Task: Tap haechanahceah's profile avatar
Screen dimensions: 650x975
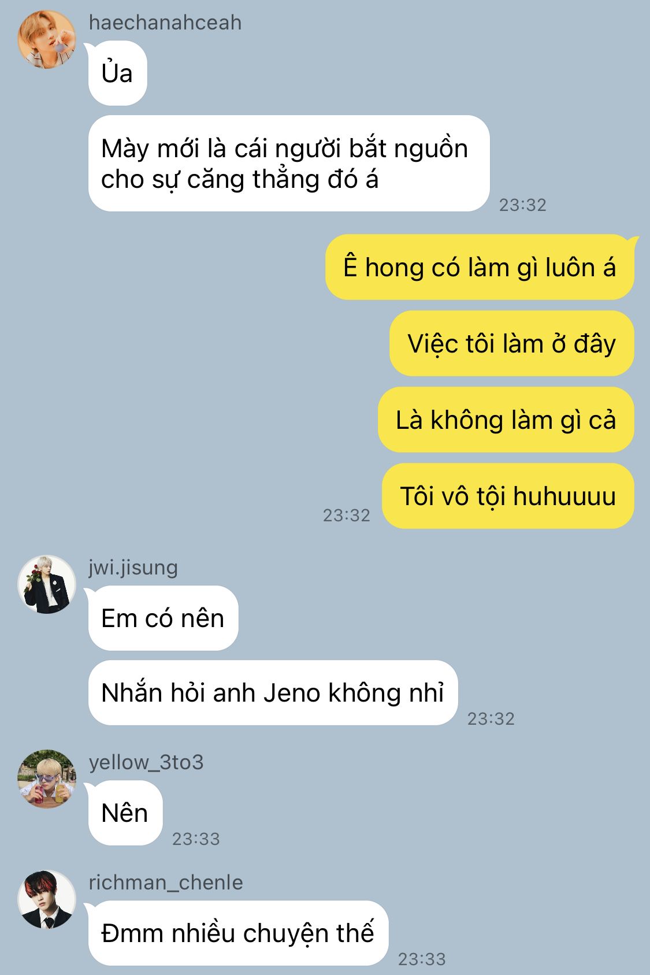Action: click(47, 40)
